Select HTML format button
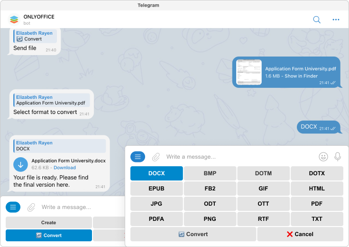 point(317,189)
